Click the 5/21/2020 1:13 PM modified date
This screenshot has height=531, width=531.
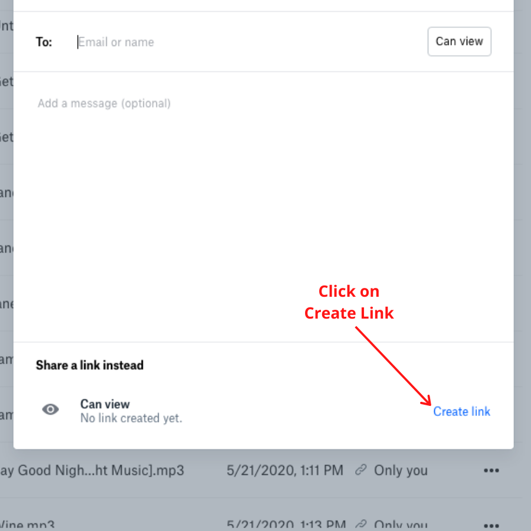pos(286,525)
